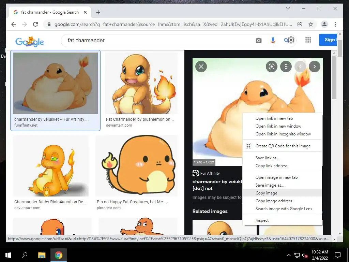Image resolution: width=349 pixels, height=262 pixels.
Task: Select Search image with Google Lens
Action: pos(282,209)
